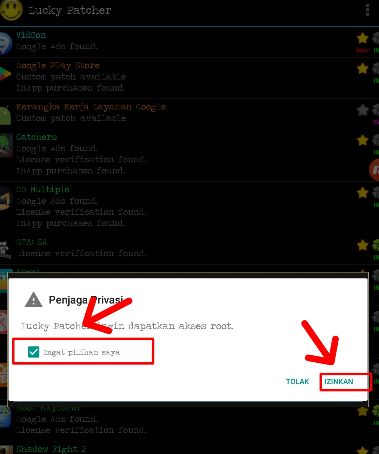
Task: Open the three-dot overflow menu
Action: (367, 10)
